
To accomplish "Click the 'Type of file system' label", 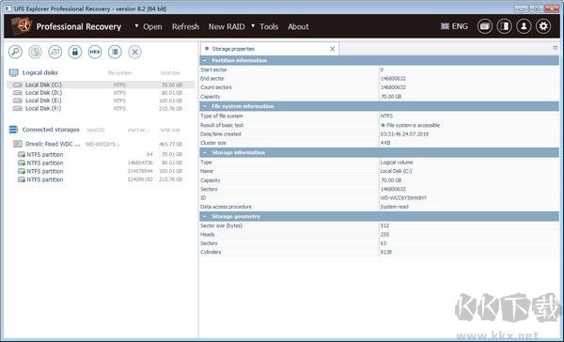I will (x=222, y=117).
